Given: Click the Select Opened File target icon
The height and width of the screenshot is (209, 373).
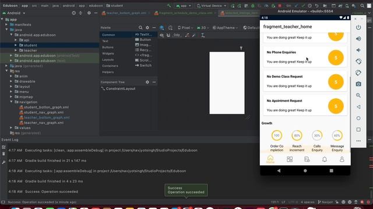Looking at the screenshot, I should 74,13.
